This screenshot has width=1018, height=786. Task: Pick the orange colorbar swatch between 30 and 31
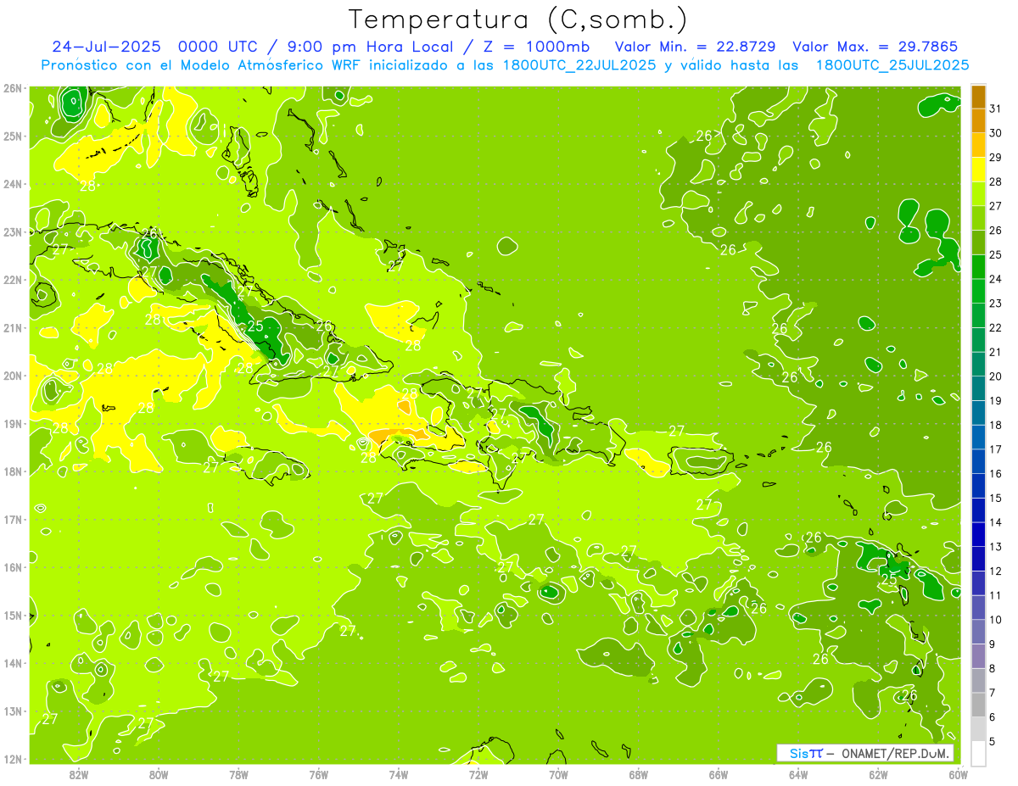point(978,120)
